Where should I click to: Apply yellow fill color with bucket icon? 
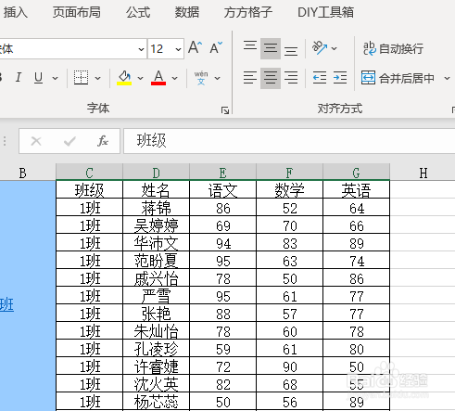(x=124, y=77)
